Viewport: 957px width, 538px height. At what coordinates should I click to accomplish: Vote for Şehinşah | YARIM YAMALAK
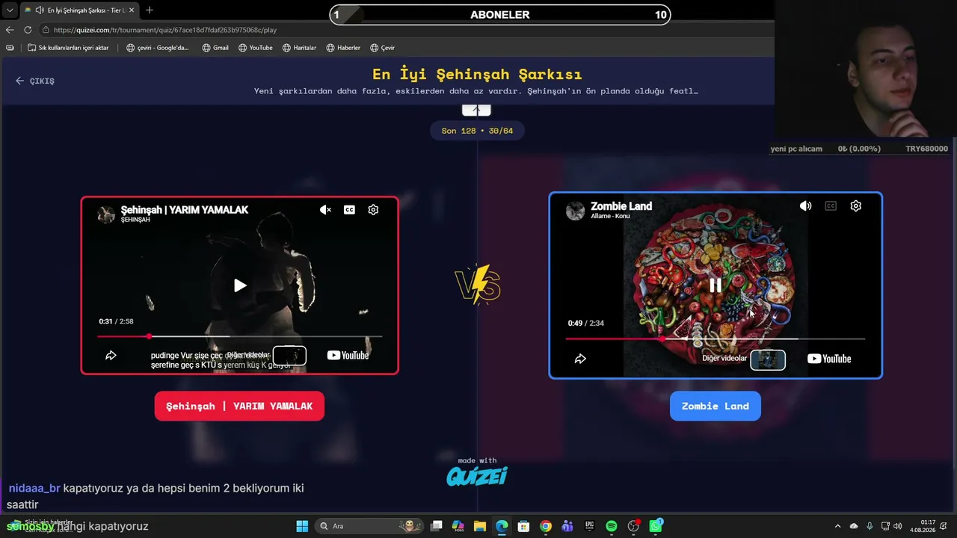tap(239, 406)
